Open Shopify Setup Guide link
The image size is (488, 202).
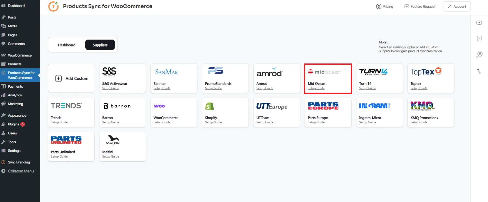coord(213,122)
